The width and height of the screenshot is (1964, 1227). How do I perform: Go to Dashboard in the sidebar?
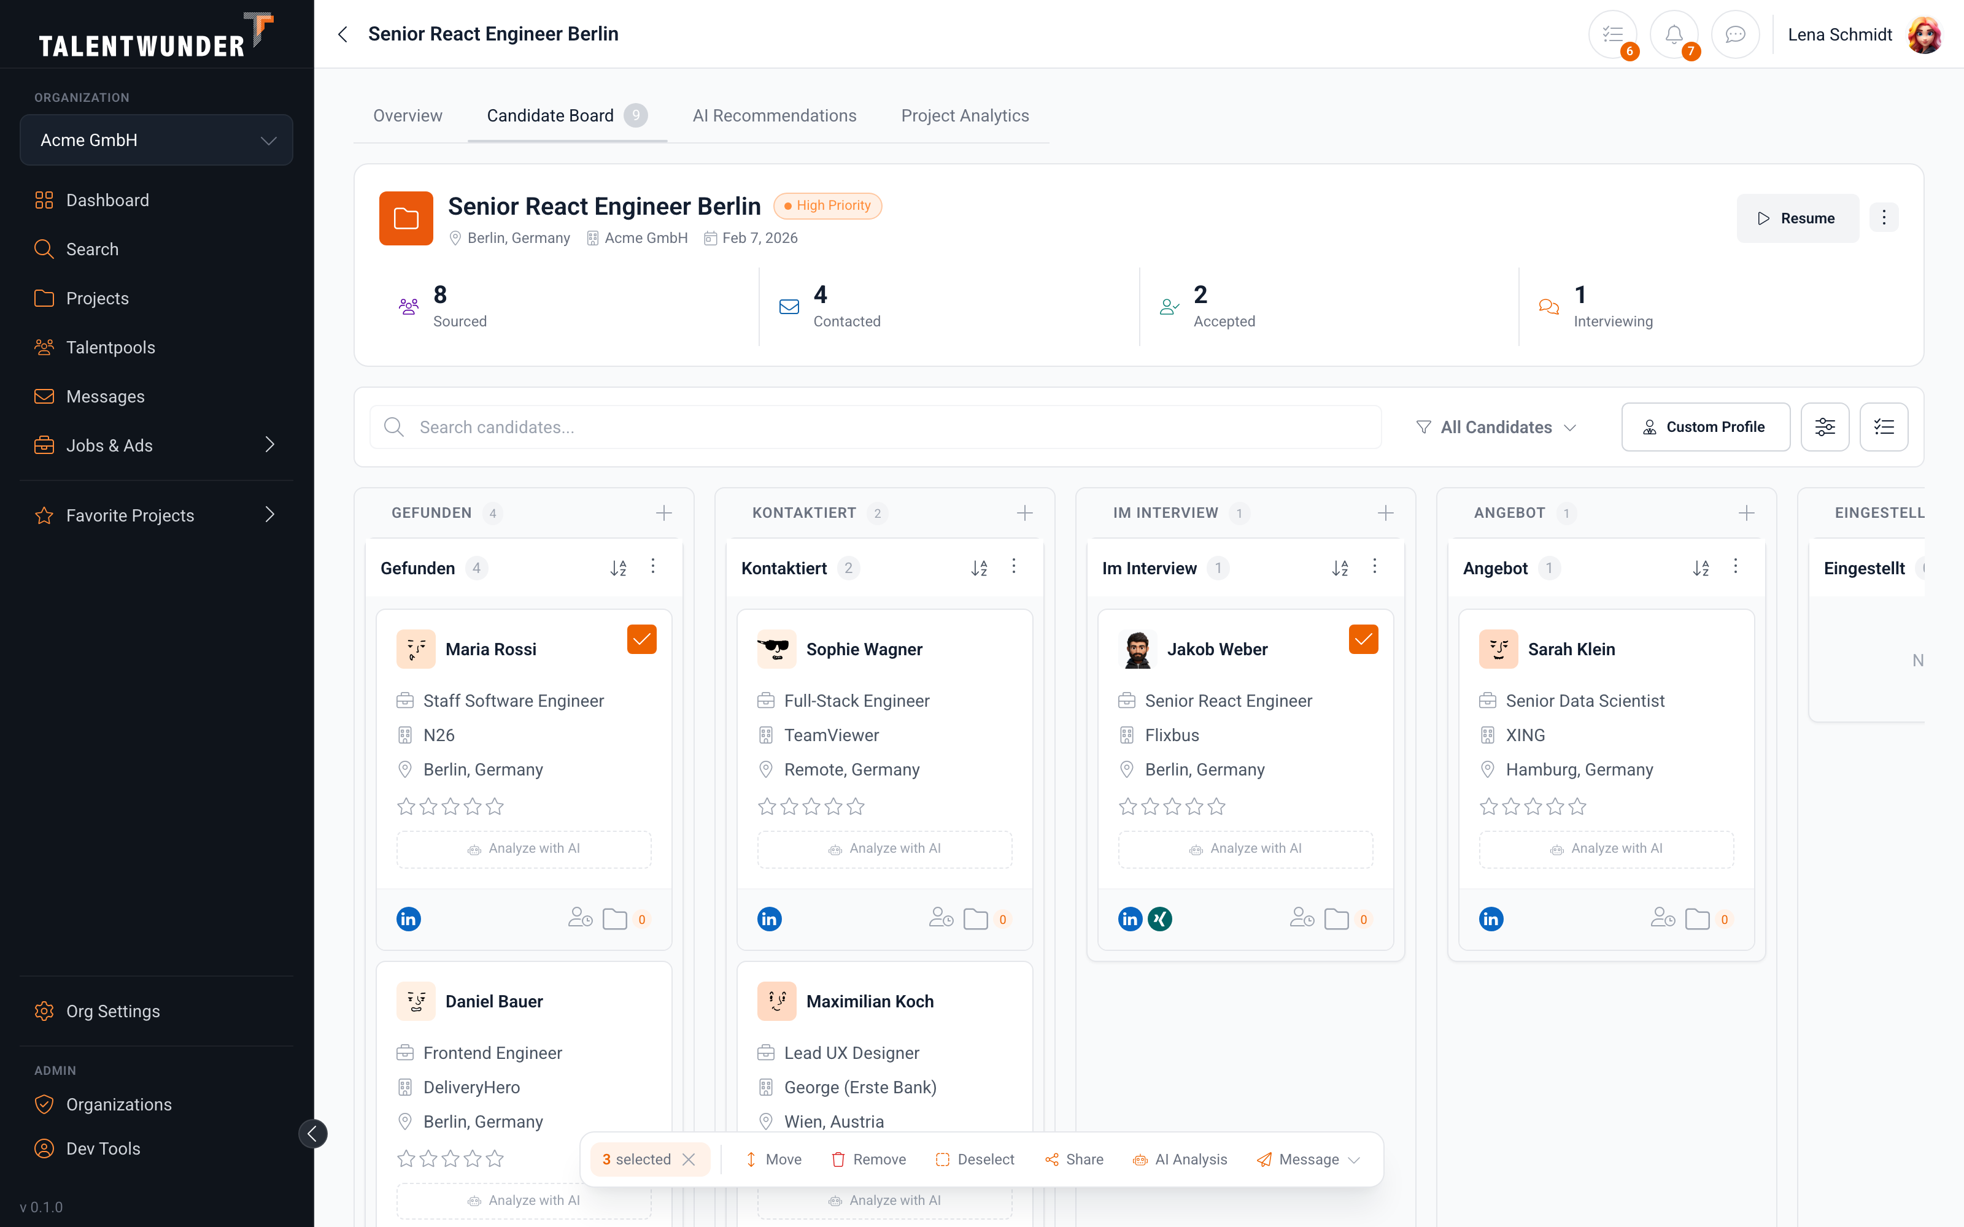click(x=156, y=201)
